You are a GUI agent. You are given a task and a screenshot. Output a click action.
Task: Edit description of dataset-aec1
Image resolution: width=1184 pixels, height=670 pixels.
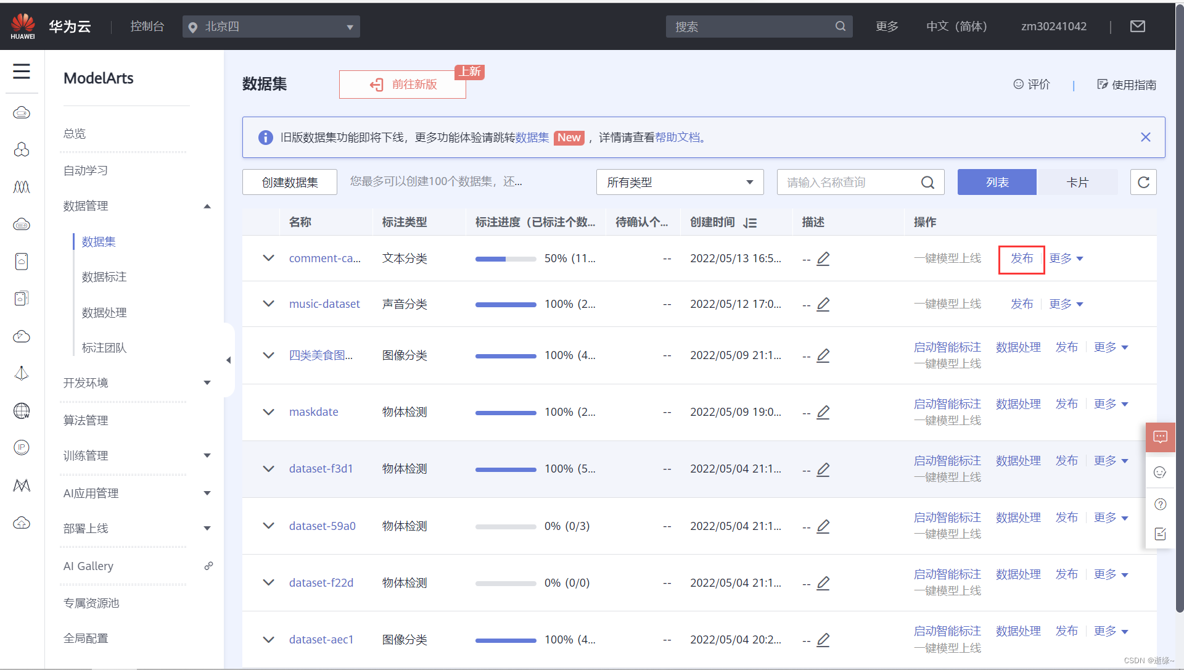click(823, 640)
